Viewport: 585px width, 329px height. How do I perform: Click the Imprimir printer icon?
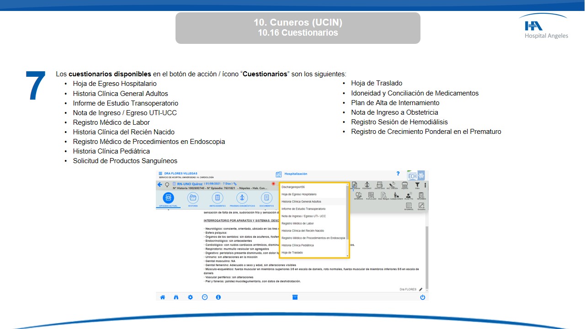[x=404, y=185]
